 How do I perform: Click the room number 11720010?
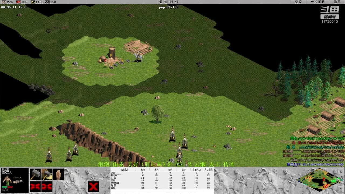(x=329, y=22)
